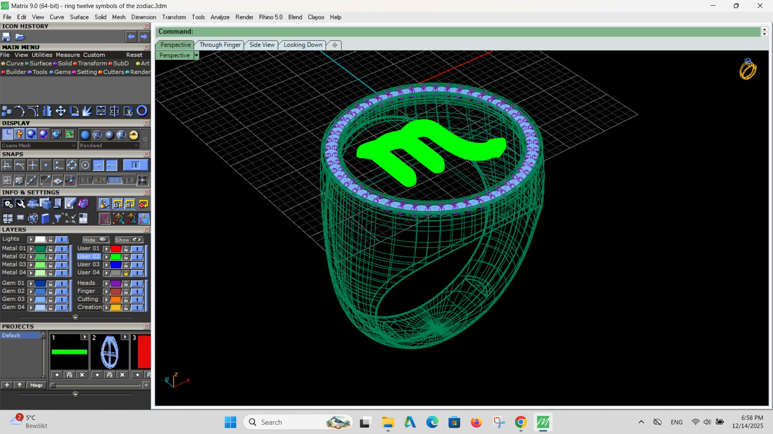This screenshot has width=773, height=434.
Task: Expand the Lights layer arrow
Action: pyautogui.click(x=31, y=240)
